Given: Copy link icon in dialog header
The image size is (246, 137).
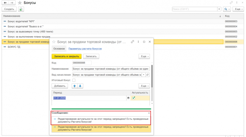Looking at the screenshot, I should coord(132,42).
